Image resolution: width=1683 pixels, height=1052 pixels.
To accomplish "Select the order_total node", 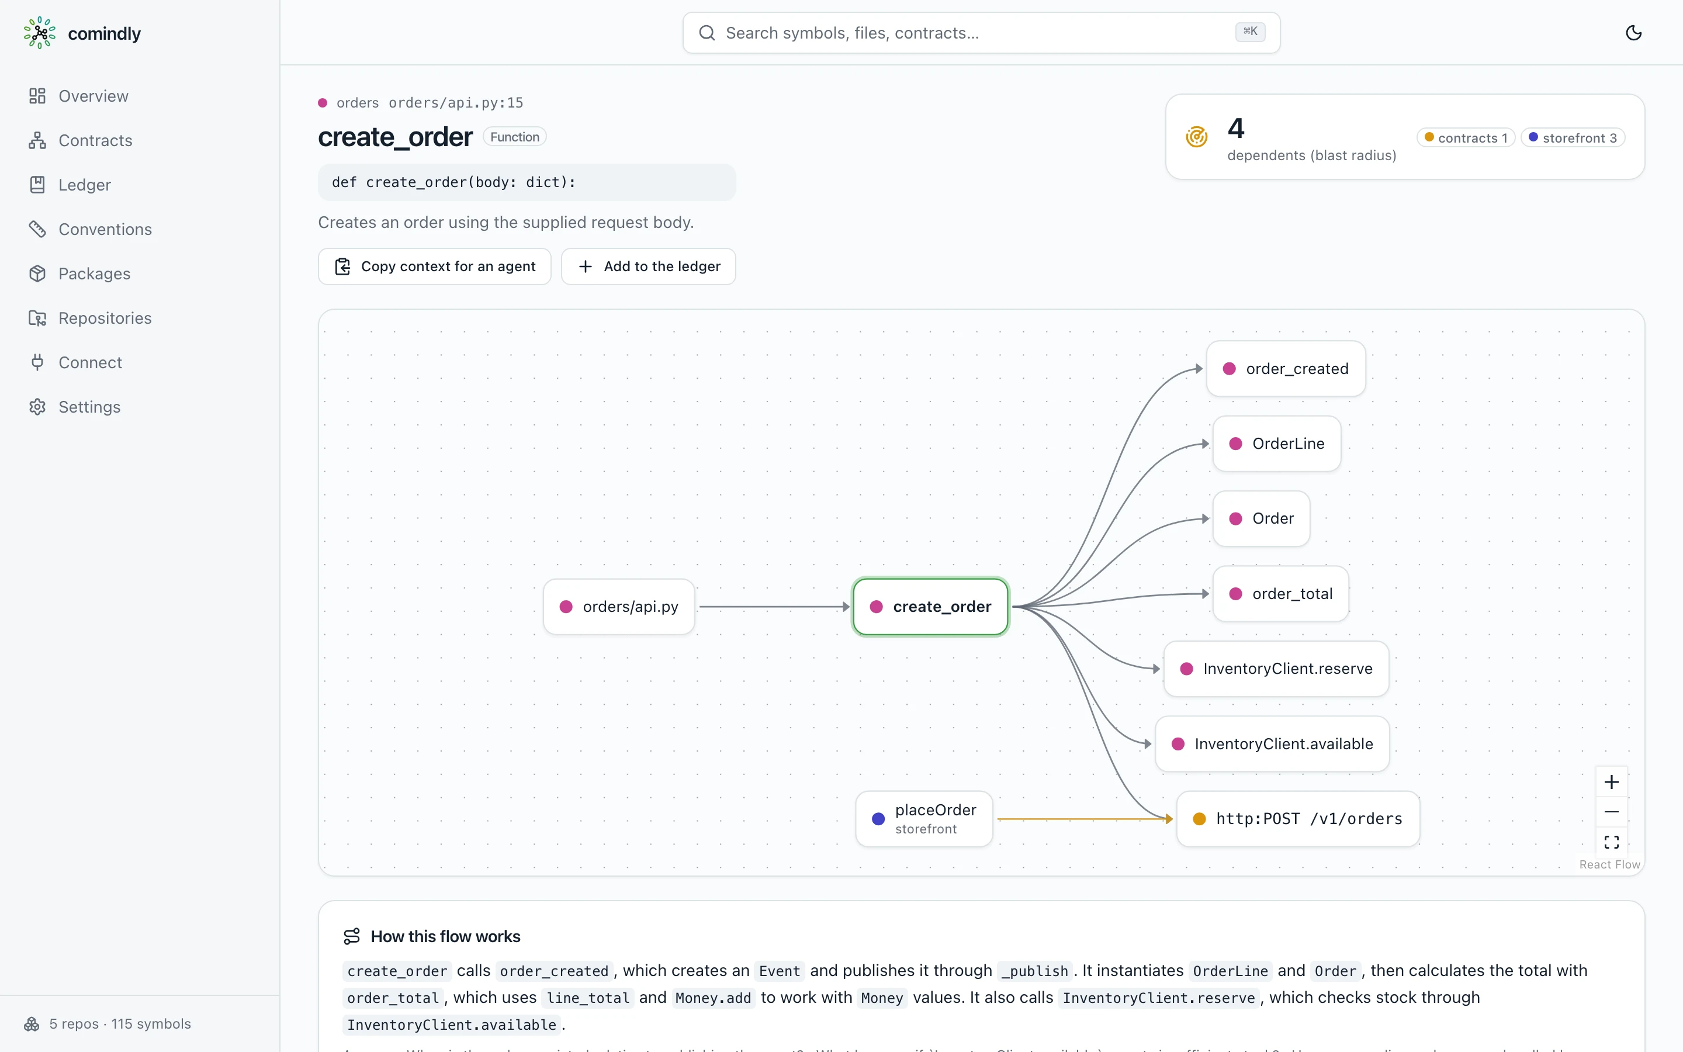I will 1281,594.
